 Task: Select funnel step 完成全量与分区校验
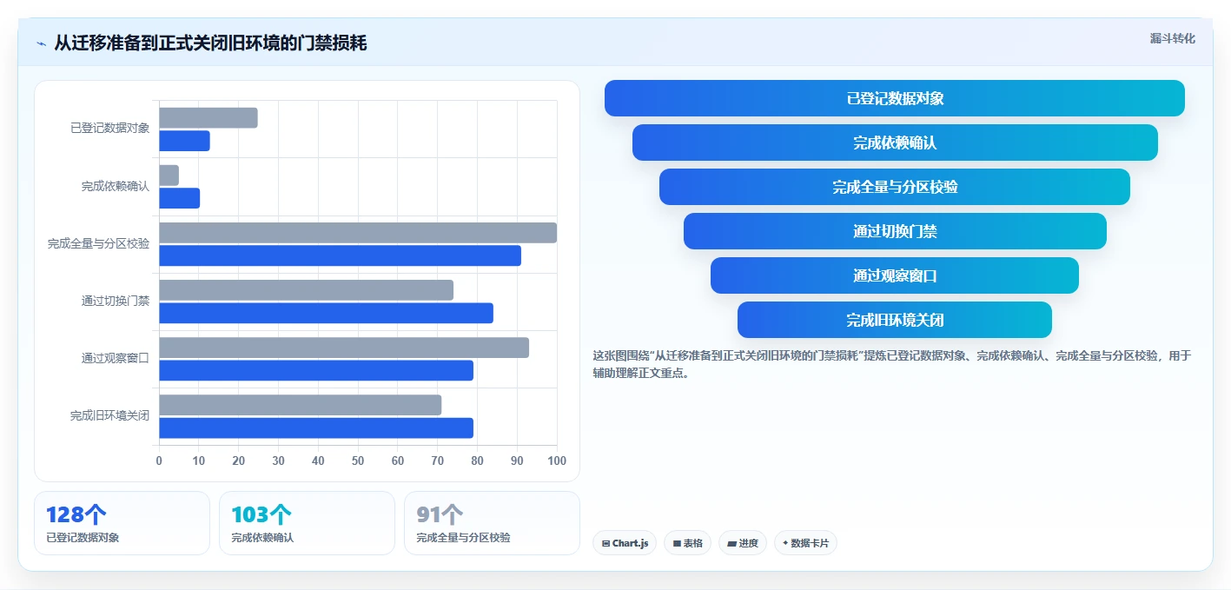tap(895, 187)
